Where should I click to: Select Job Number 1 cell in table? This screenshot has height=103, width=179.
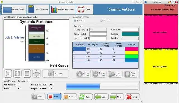click(79, 49)
